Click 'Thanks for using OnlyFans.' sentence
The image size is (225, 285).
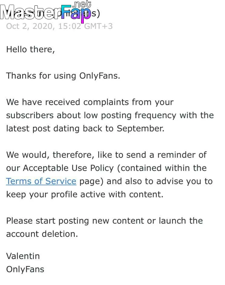pos(63,76)
